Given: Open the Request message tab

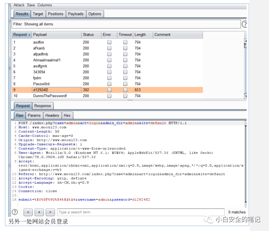Looking at the screenshot, I should pyautogui.click(x=23, y=106).
